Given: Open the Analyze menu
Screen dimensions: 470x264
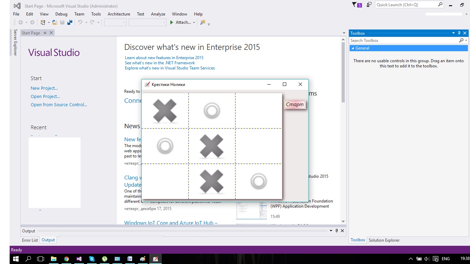Looking at the screenshot, I should point(158,14).
